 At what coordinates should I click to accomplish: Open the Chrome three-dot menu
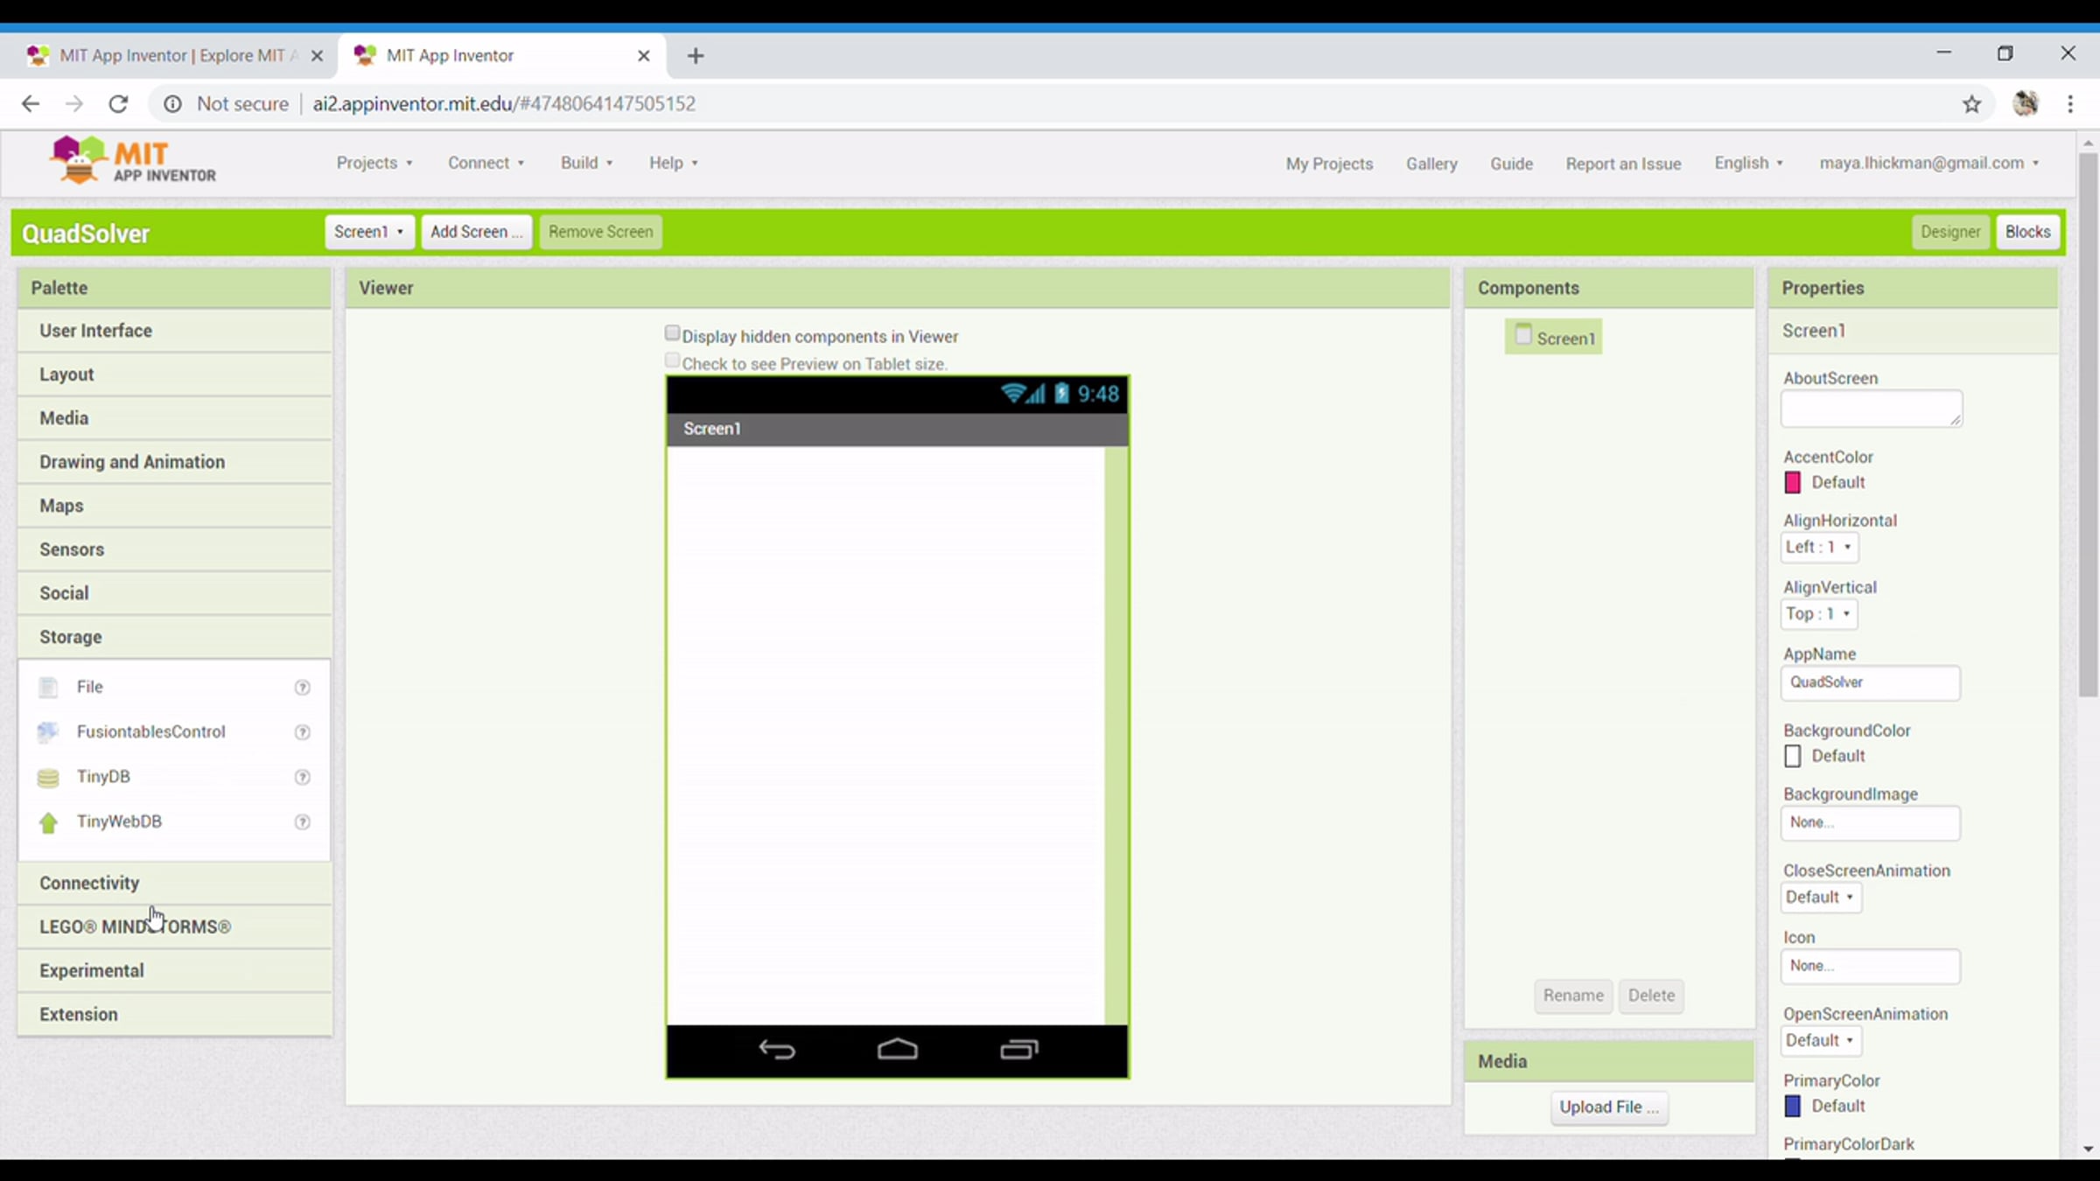pyautogui.click(x=2070, y=104)
